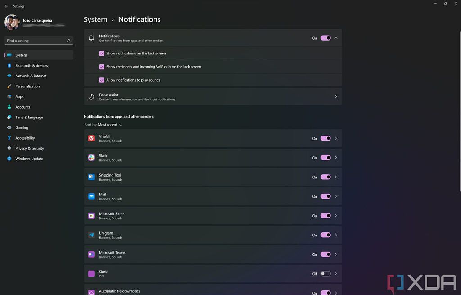Uncheck Show notifications on the lock screen
Image resolution: width=461 pixels, height=295 pixels.
[102, 53]
